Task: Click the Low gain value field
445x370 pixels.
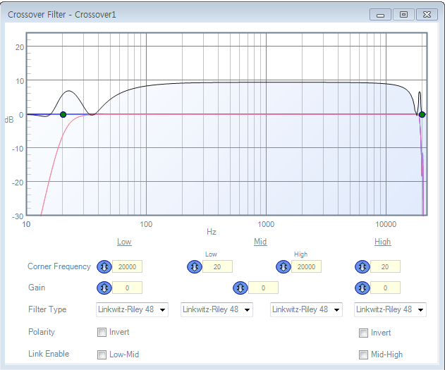Action: pos(127,288)
